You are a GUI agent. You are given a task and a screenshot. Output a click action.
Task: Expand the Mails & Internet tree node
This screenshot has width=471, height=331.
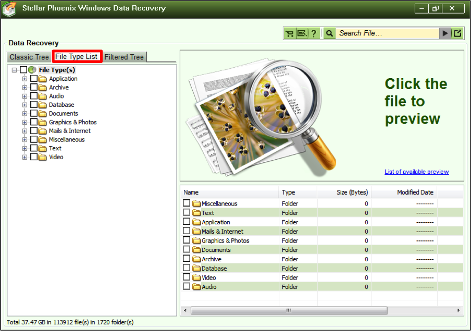coord(24,131)
